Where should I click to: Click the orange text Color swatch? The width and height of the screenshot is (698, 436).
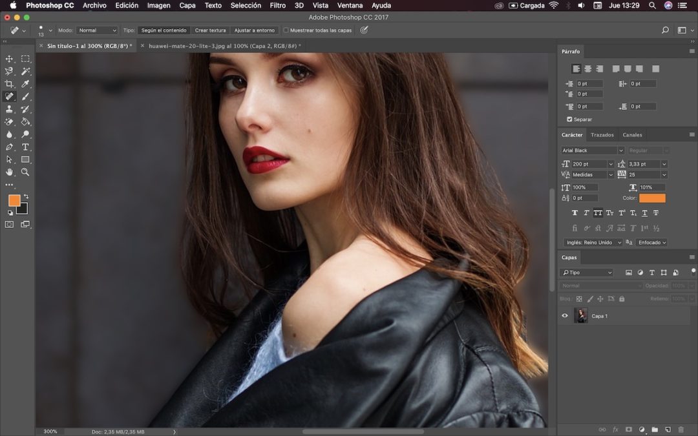click(652, 198)
